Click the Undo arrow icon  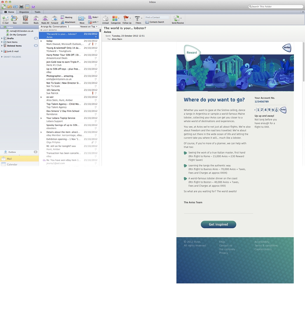[x=10, y=7]
